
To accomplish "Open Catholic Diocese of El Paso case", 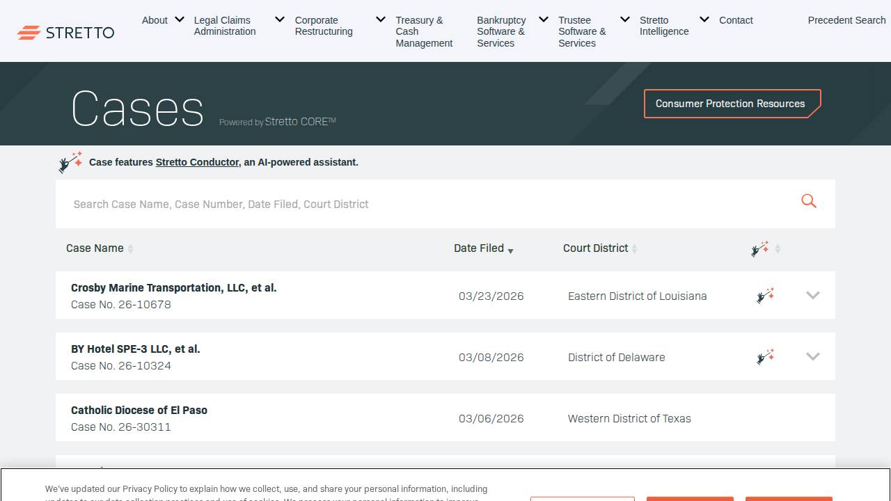I will tap(139, 410).
